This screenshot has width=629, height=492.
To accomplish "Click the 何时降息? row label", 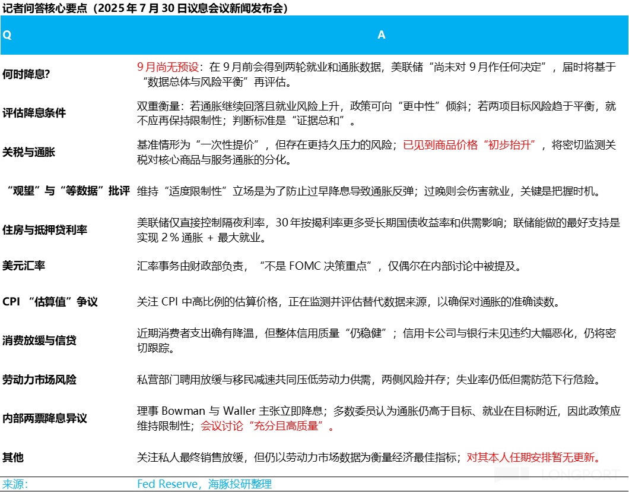I will point(26,74).
